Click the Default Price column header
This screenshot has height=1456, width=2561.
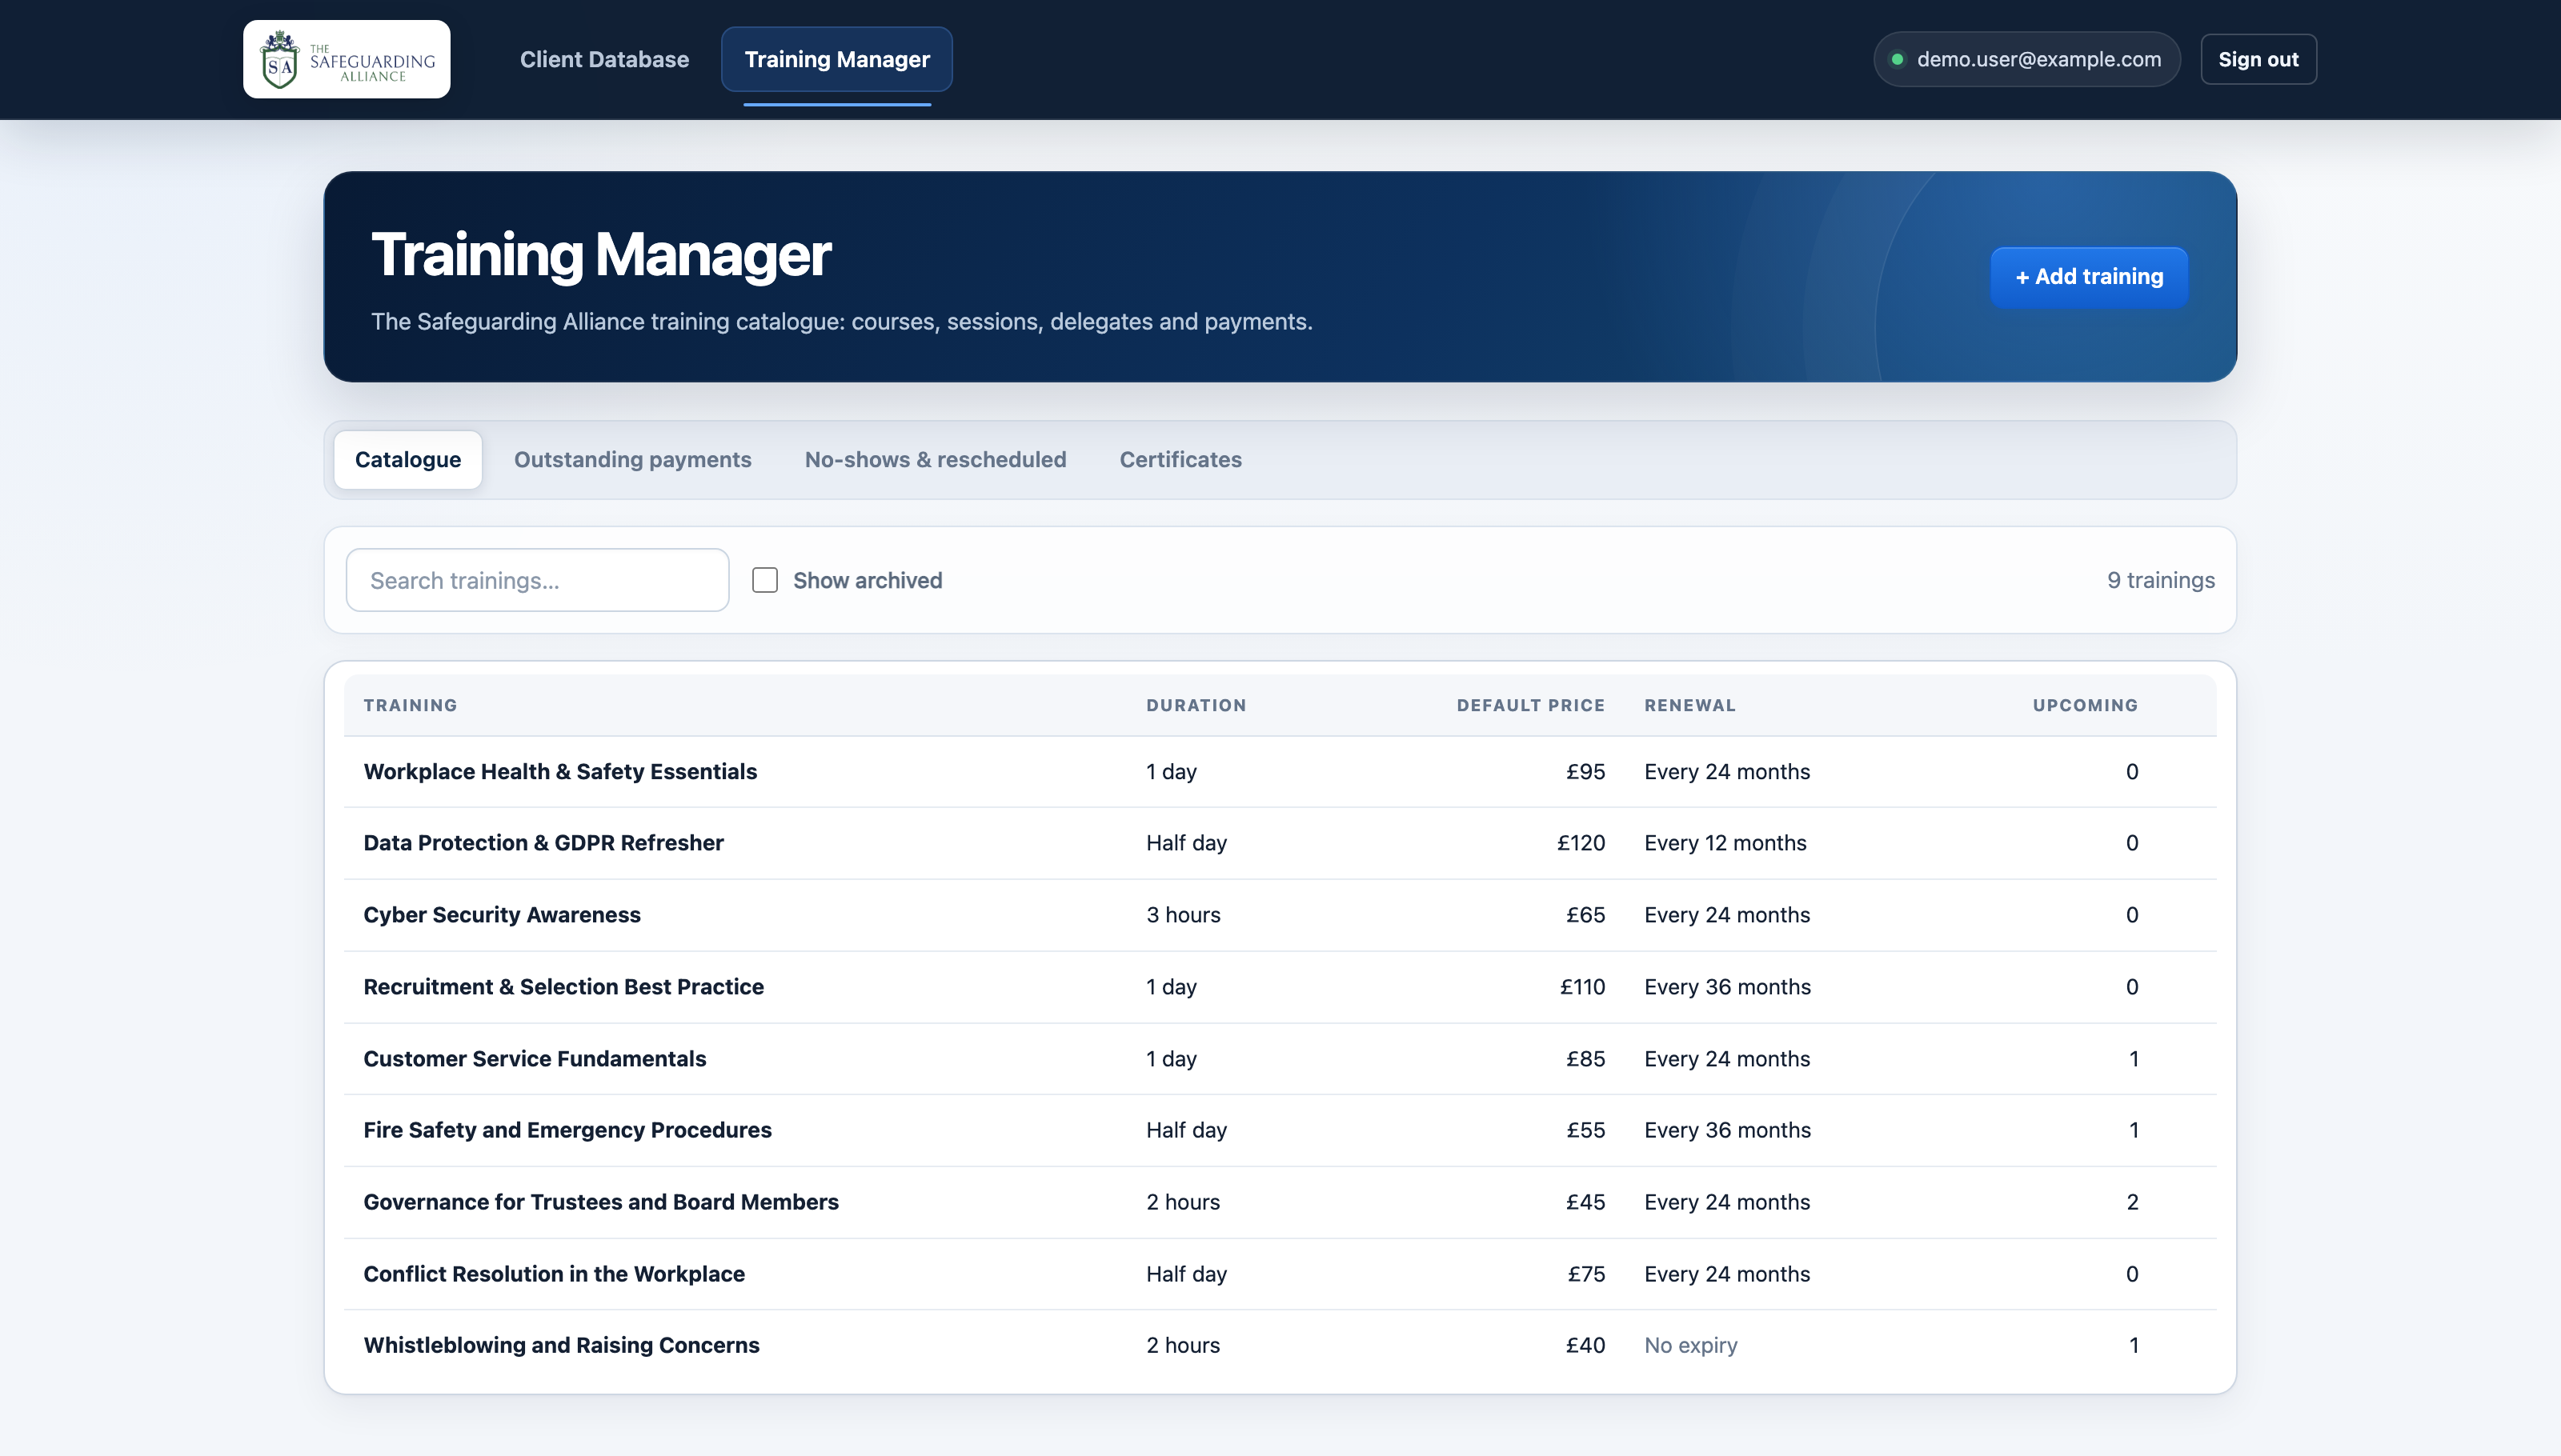pos(1530,705)
